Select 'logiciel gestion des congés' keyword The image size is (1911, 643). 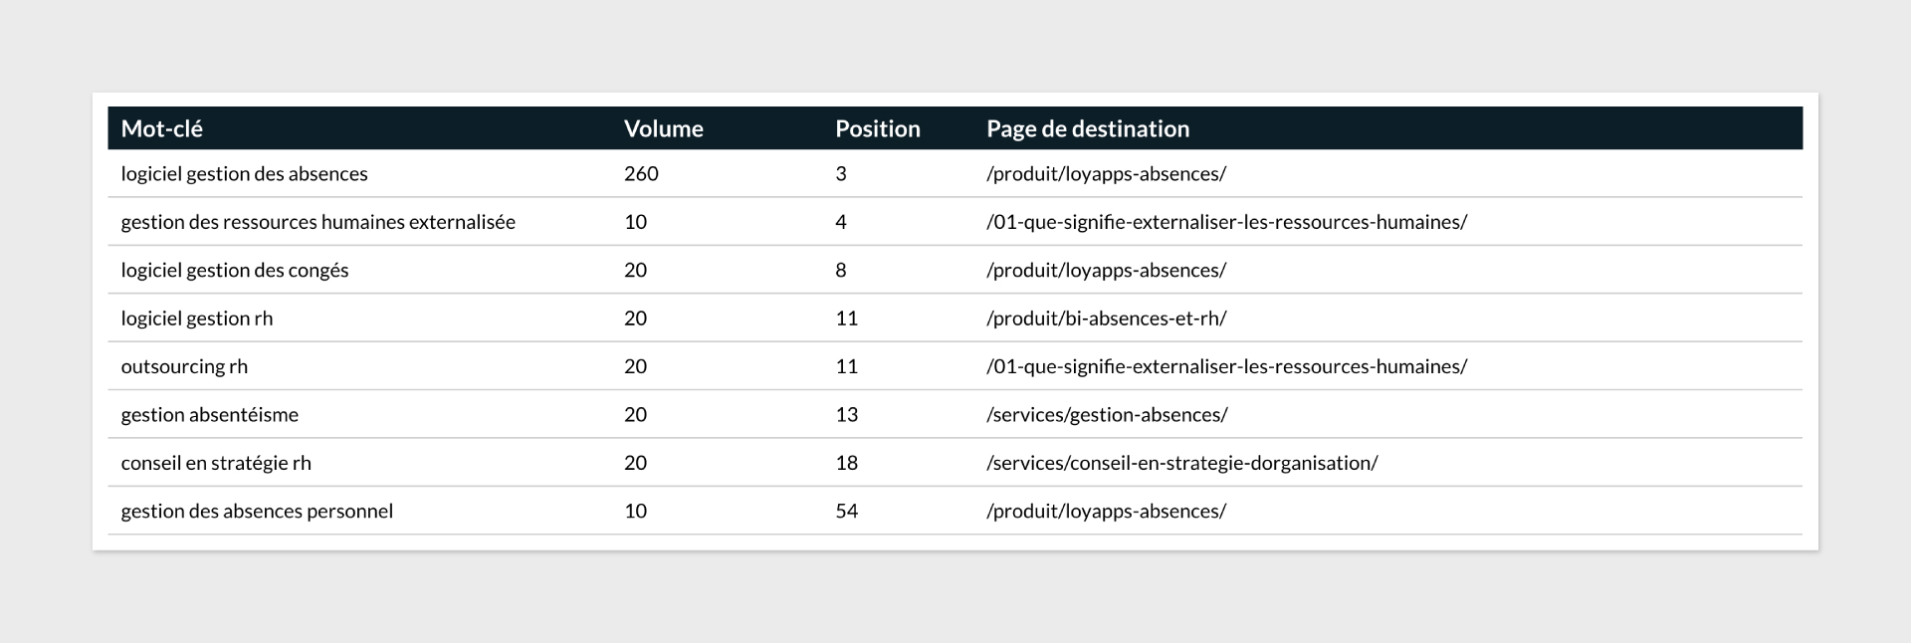[234, 271]
